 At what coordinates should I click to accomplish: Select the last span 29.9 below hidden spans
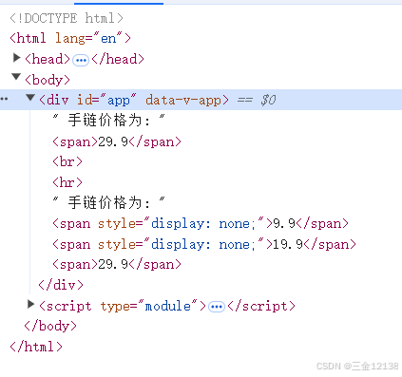tap(117, 264)
